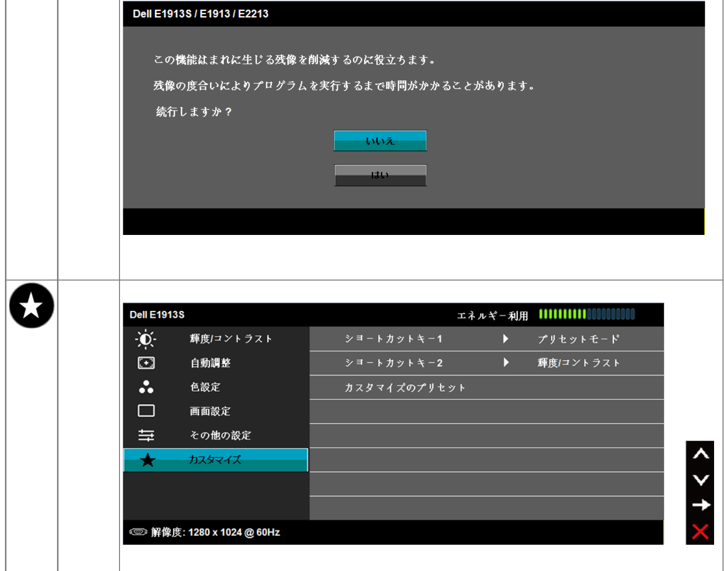The height and width of the screenshot is (571, 724).
Task: Select カスタマイズのプリセット option
Action: point(405,388)
